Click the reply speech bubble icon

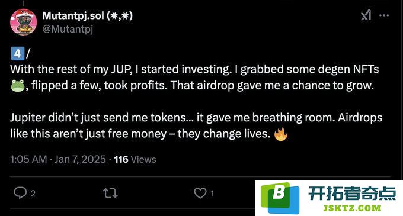[x=20, y=193]
